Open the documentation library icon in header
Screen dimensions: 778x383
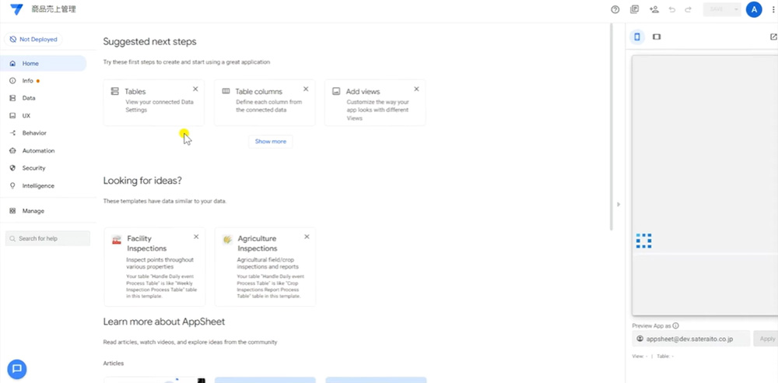point(634,9)
